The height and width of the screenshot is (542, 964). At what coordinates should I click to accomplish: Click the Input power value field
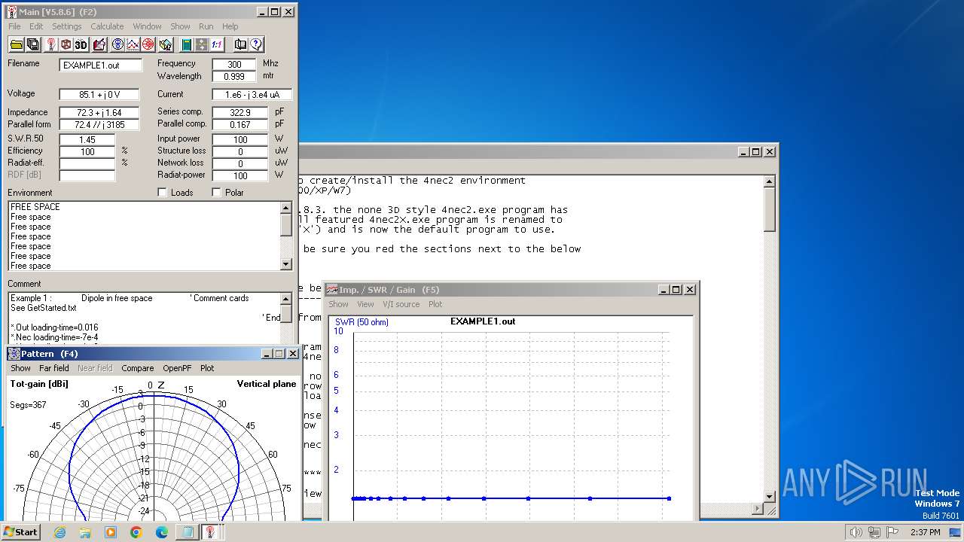point(240,139)
